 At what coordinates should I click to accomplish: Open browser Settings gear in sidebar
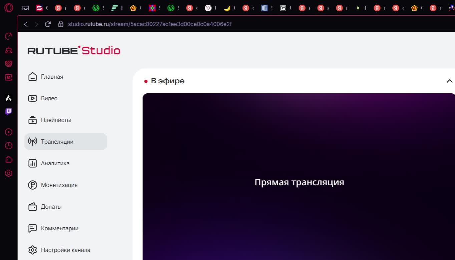pyautogui.click(x=9, y=173)
